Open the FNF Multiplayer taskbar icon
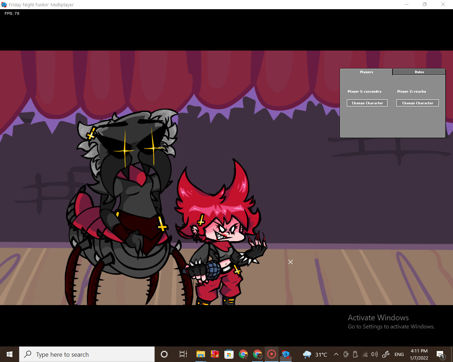 click(x=286, y=354)
